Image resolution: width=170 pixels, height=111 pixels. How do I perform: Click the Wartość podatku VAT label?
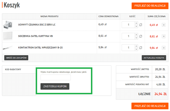137,84
